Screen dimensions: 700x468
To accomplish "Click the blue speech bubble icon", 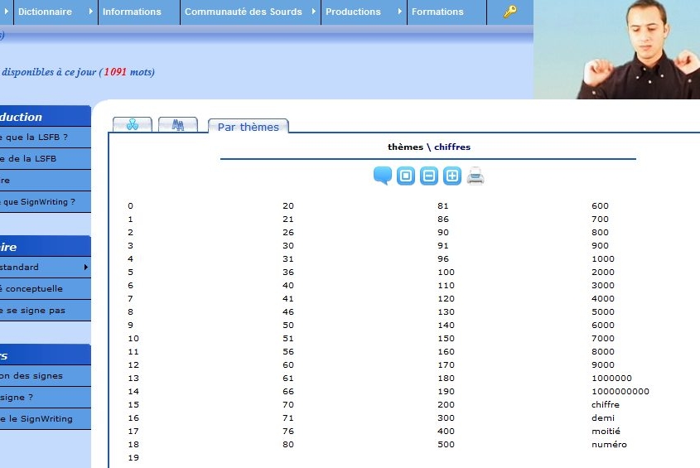I will (382, 176).
